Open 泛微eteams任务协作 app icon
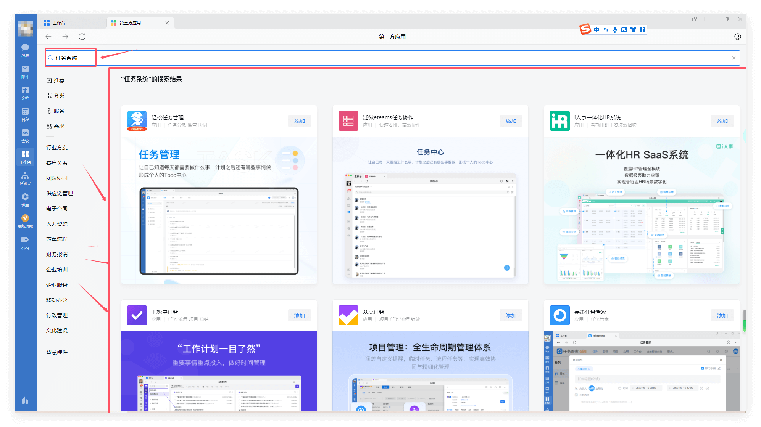 tap(348, 121)
